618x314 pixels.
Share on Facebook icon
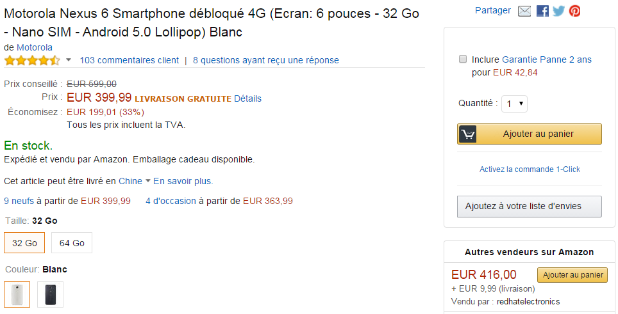[542, 11]
